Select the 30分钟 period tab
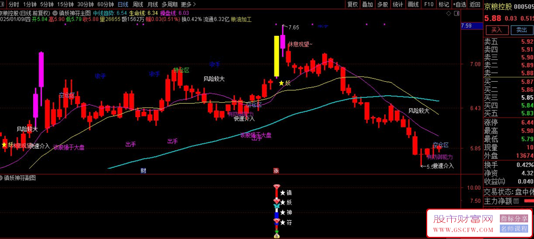The image size is (534, 239). click(85, 4)
